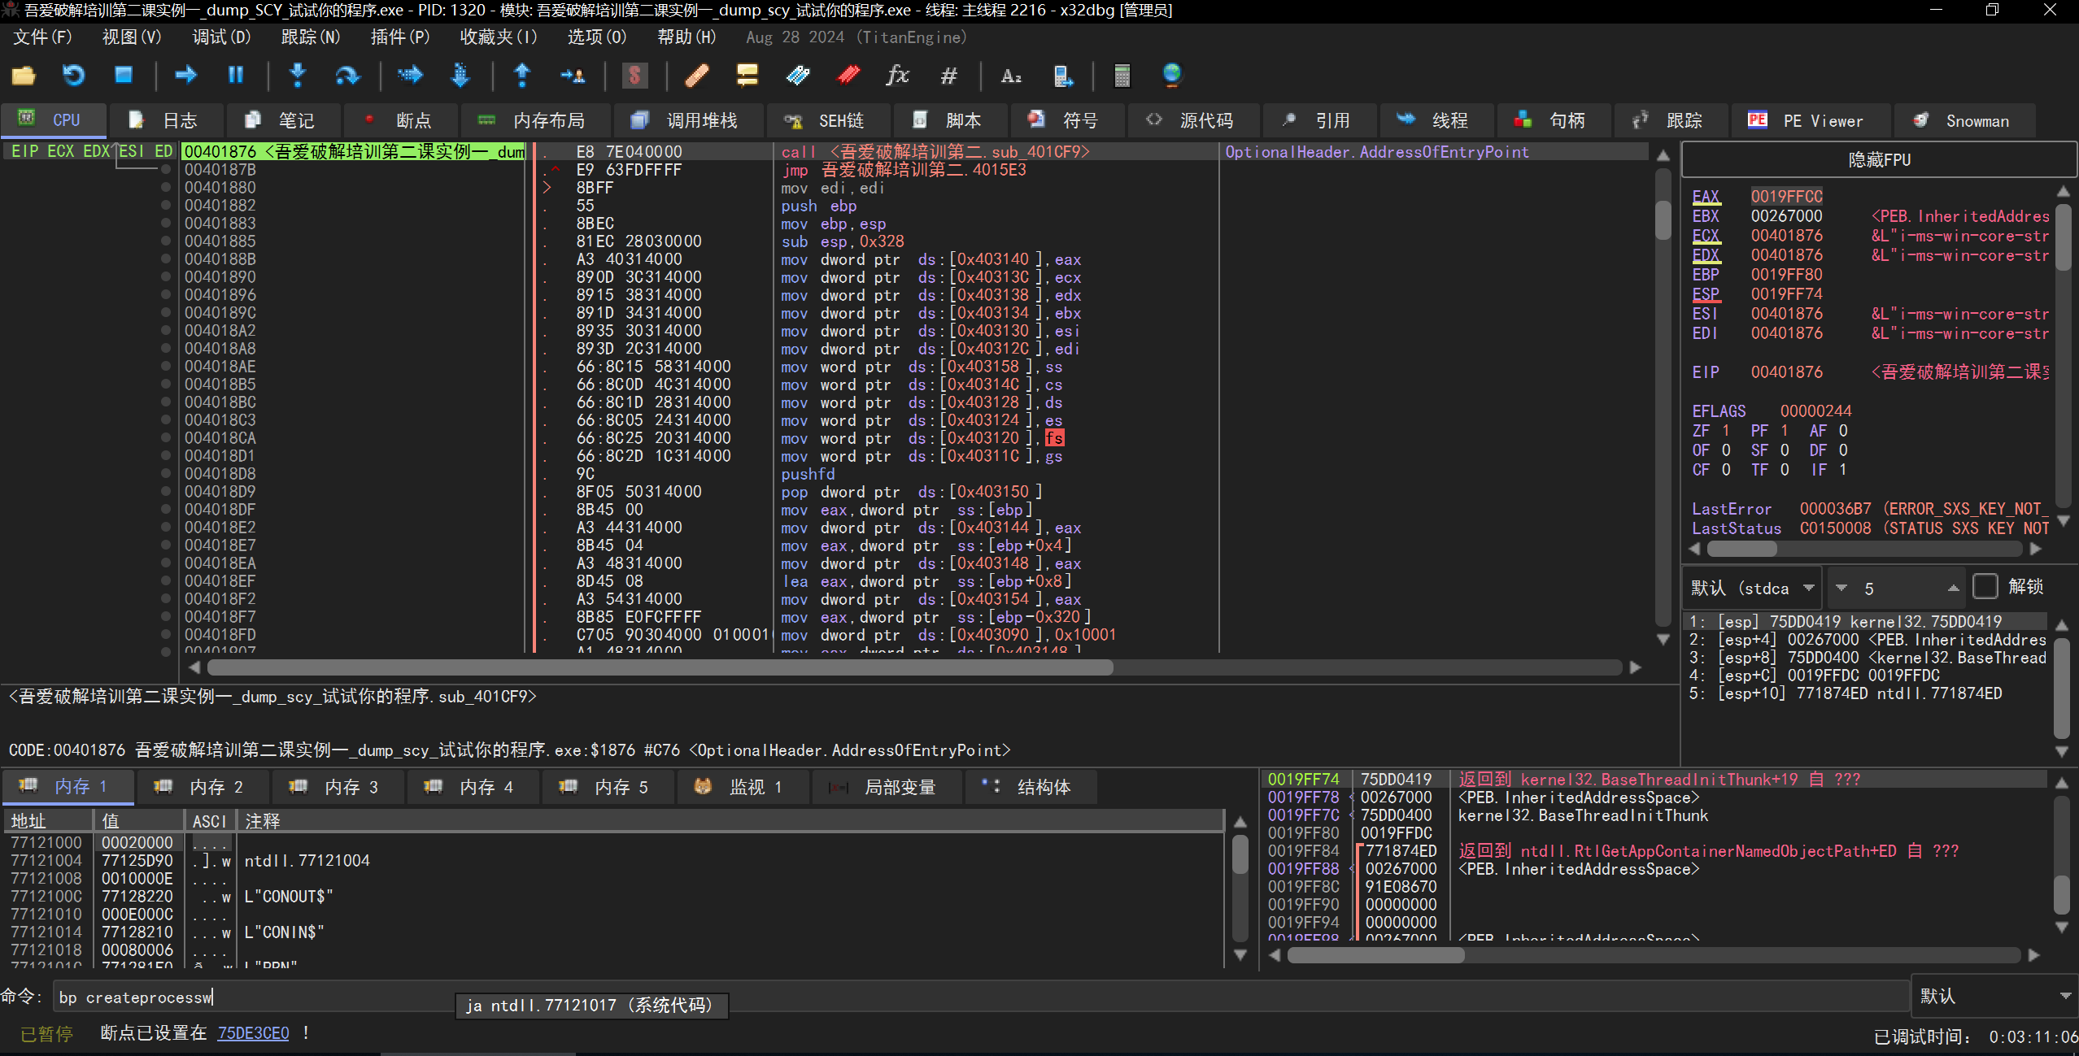Image resolution: width=2079 pixels, height=1056 pixels.
Task: Toggle the IF flag value
Action: 1843,470
